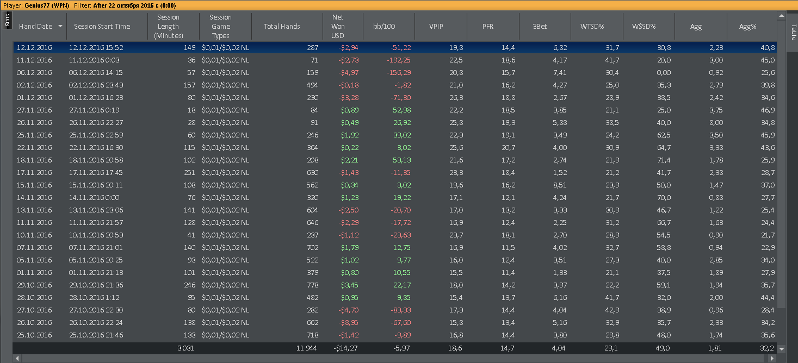
Task: Select the session started 26.11.2016 22:27
Action: tap(395, 123)
